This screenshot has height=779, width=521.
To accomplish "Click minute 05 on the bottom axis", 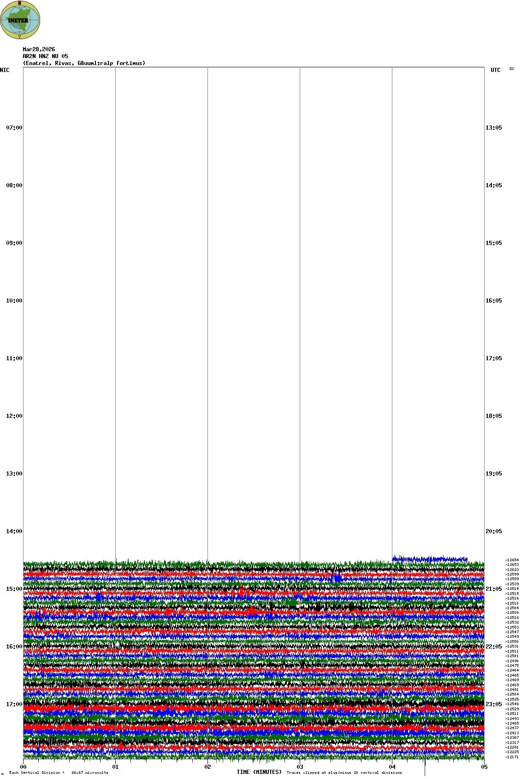I will click(x=484, y=767).
